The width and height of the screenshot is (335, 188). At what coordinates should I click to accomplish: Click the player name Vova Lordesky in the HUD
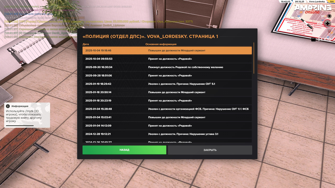tap(317, 2)
